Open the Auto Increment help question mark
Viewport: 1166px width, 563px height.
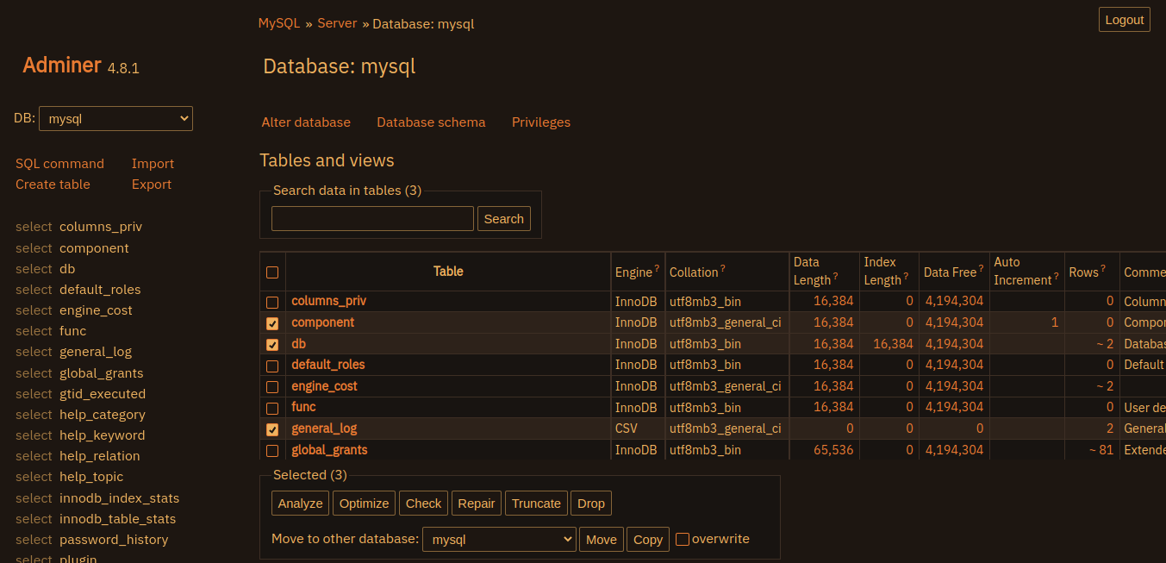point(1057,276)
